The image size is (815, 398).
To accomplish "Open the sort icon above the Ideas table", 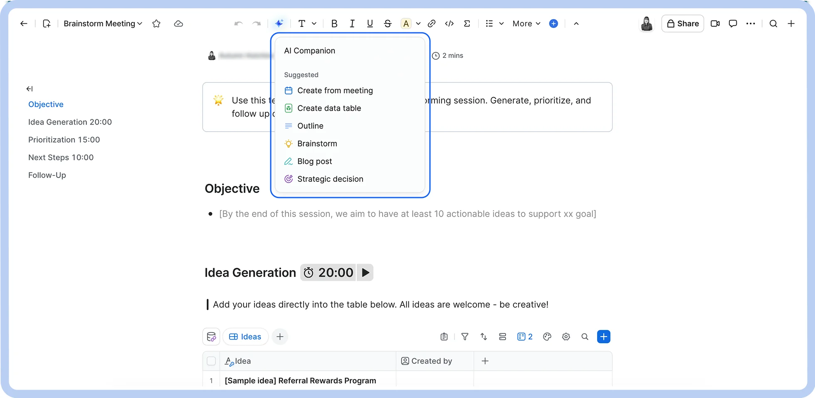I will 483,337.
